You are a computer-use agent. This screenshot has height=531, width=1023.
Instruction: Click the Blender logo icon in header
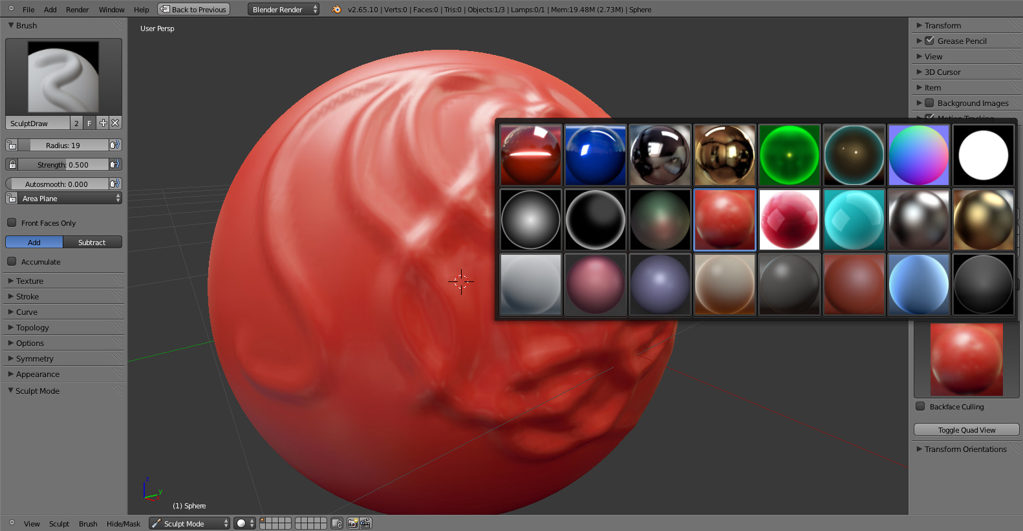[x=336, y=9]
